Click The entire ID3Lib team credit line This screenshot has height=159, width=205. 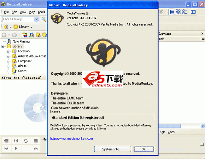(67, 103)
